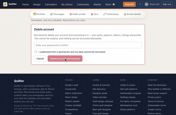Open the Design menu item
Image resolution: width=176 pixels, height=115 pixels.
(x=37, y=4)
